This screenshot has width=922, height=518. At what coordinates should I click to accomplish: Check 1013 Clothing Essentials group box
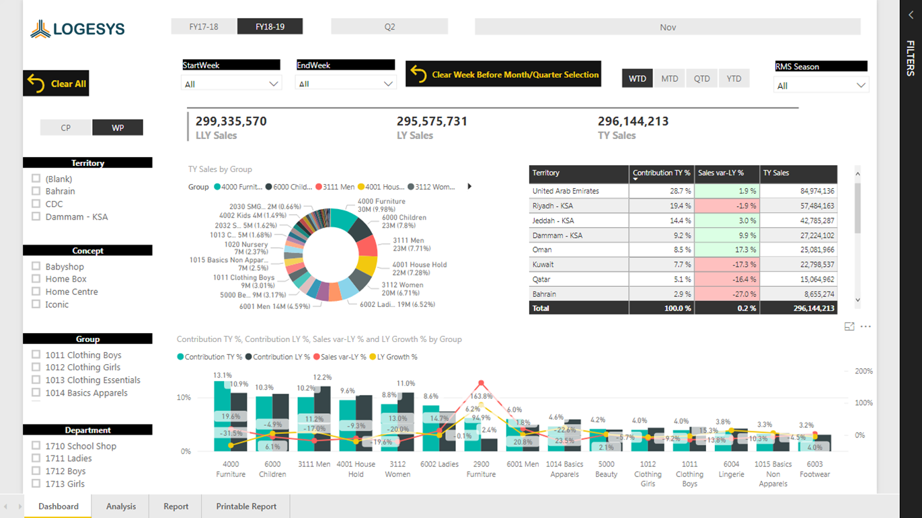36,380
